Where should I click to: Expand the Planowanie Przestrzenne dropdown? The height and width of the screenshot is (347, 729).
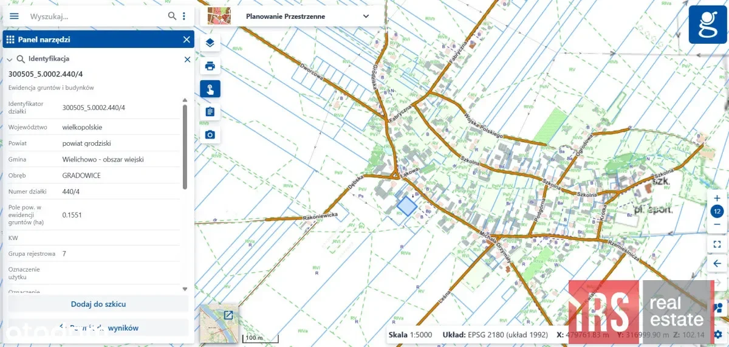coord(366,16)
